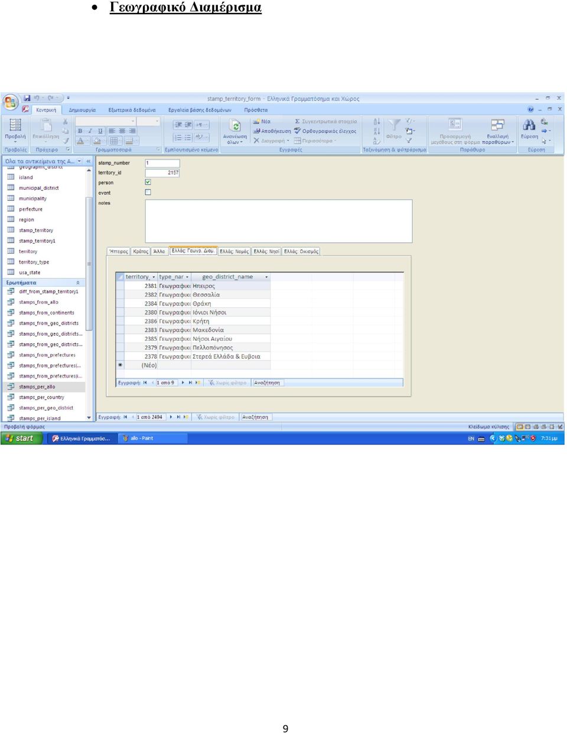Click the Format Painter brush icon
Viewport: 567px width, 734px height.
(66, 141)
